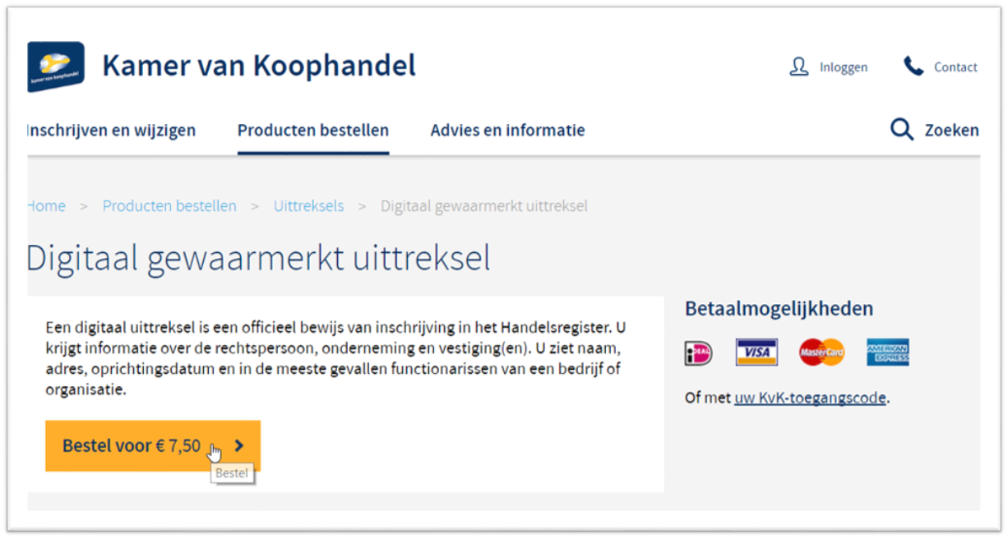The width and height of the screenshot is (1008, 539).
Task: Open the Producten bestellen navigation tab
Action: [x=312, y=130]
